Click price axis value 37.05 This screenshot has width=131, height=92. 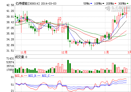pos(10,28)
